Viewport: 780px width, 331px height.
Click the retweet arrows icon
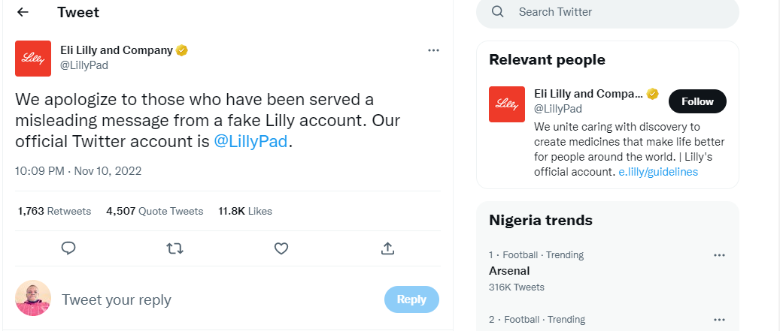(175, 248)
